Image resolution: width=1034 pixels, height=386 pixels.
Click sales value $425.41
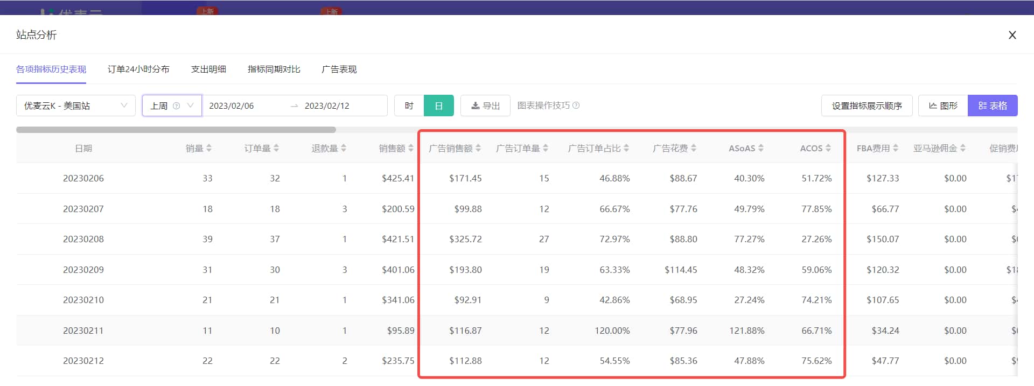[x=398, y=178]
